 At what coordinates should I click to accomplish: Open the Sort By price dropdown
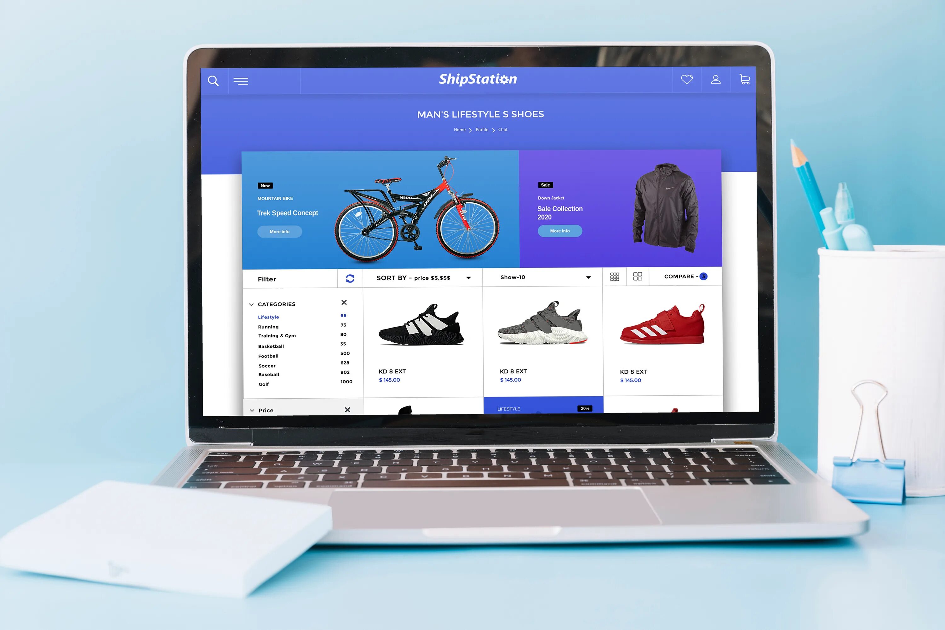(469, 276)
